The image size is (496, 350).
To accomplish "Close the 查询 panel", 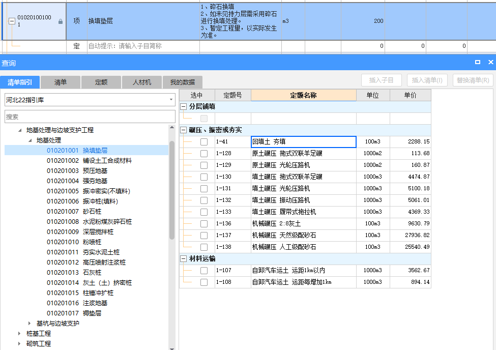I will coord(490,62).
